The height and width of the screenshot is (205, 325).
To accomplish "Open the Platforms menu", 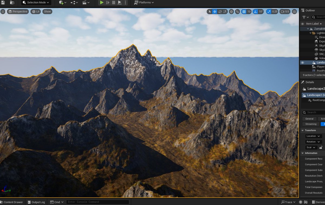I will point(144,2).
